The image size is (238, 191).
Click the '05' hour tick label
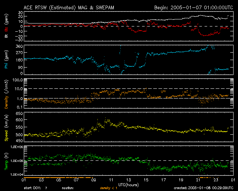59,180
